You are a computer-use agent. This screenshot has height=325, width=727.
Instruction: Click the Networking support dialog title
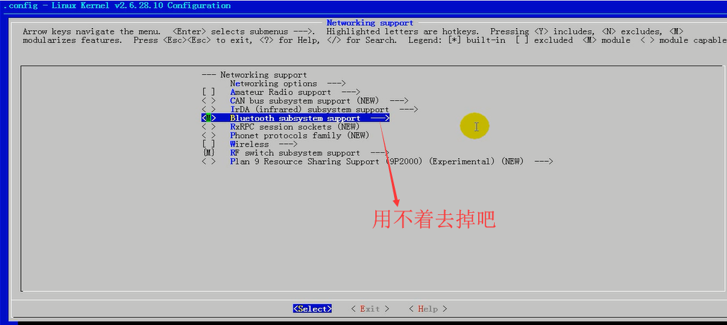click(370, 23)
